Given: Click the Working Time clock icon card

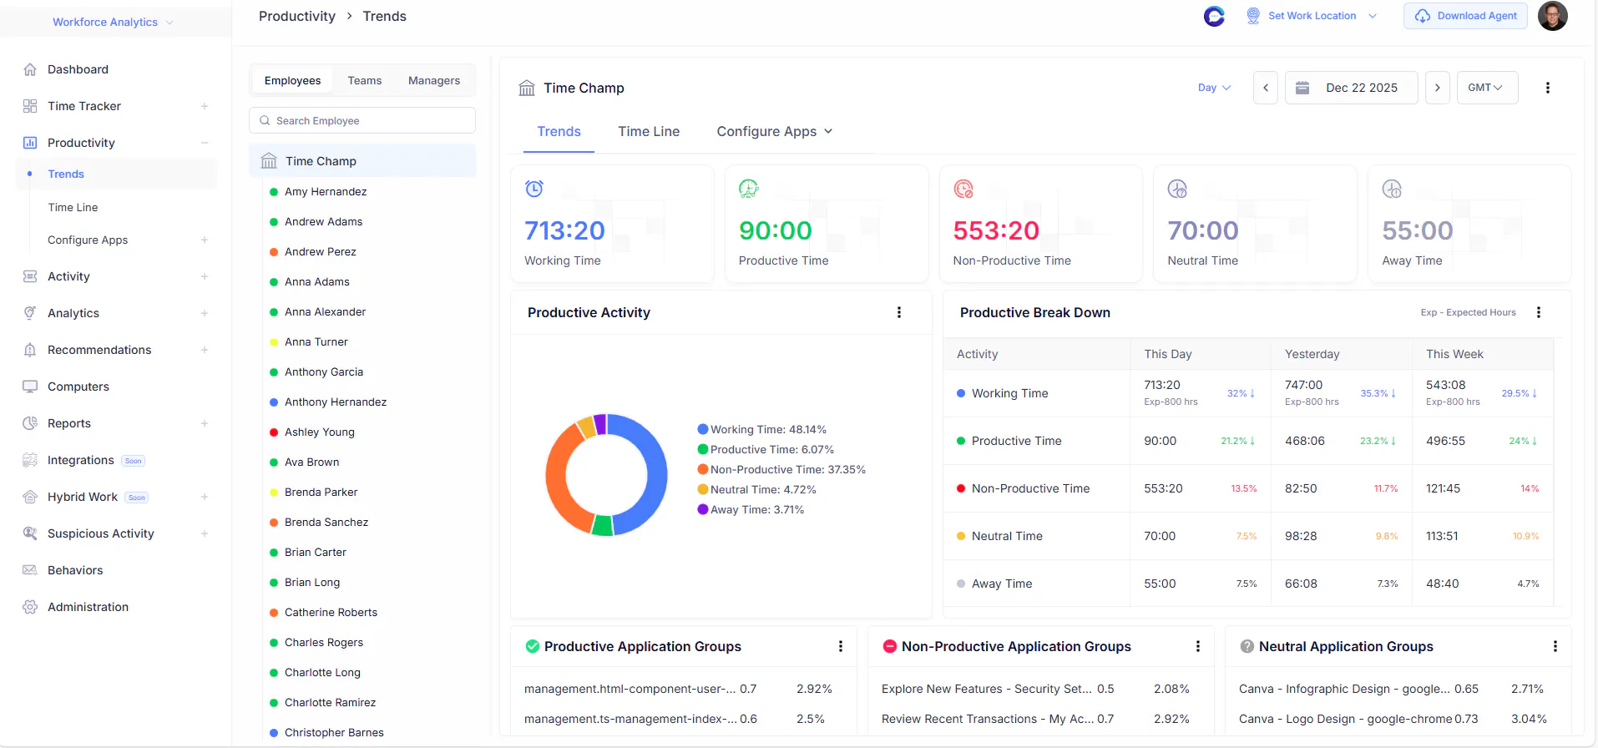Looking at the screenshot, I should tap(534, 189).
